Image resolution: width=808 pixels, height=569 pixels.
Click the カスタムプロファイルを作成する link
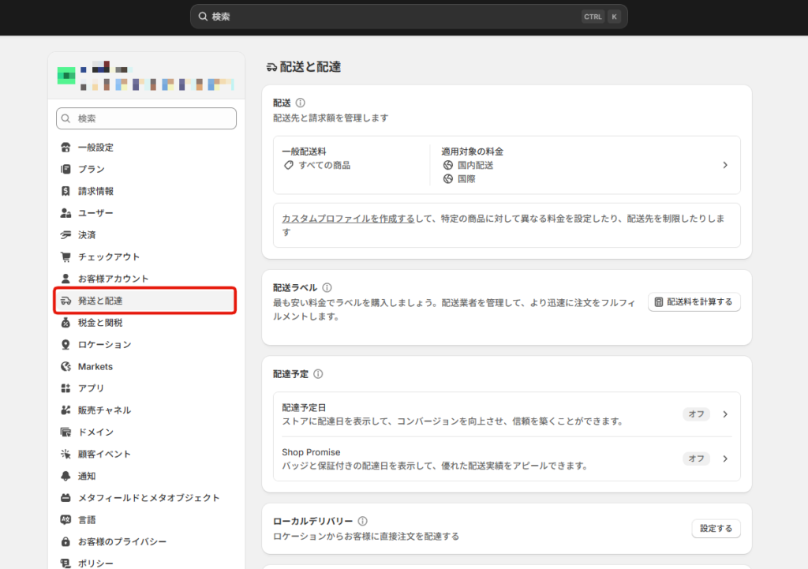tap(346, 218)
